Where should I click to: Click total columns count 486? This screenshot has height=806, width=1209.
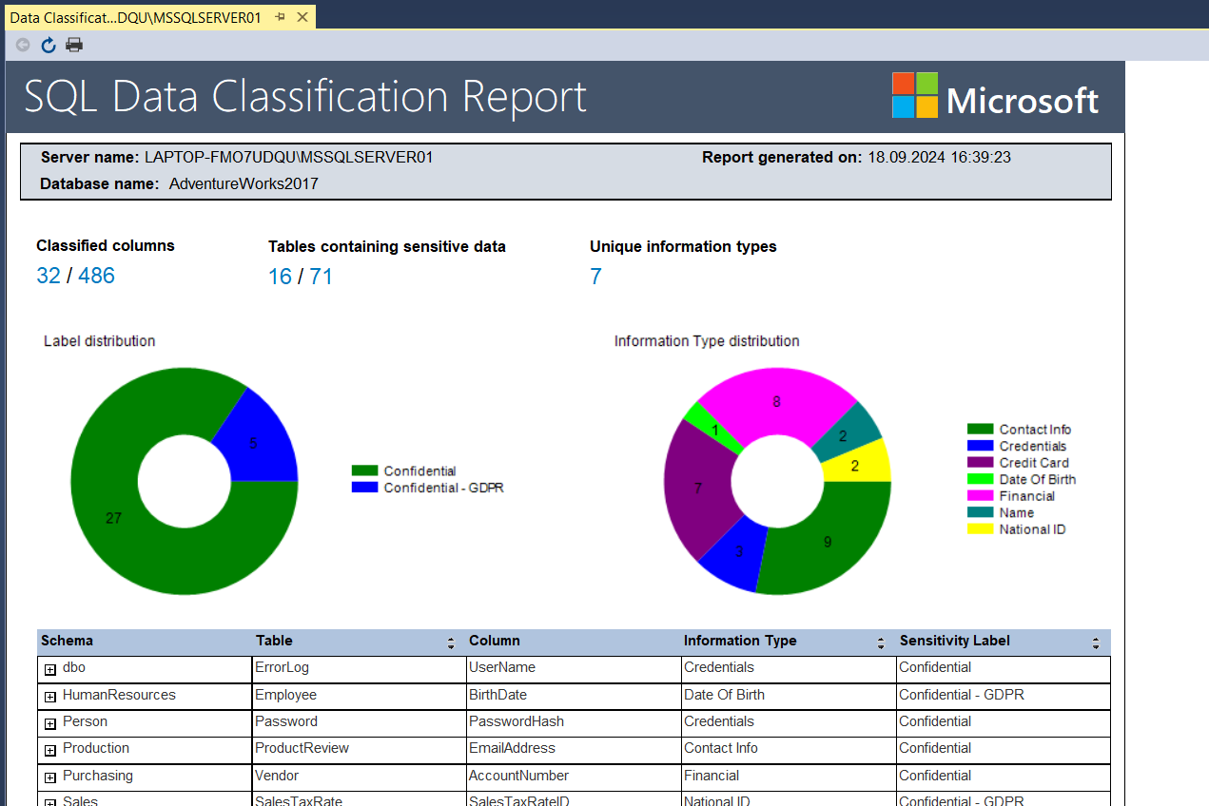96,276
